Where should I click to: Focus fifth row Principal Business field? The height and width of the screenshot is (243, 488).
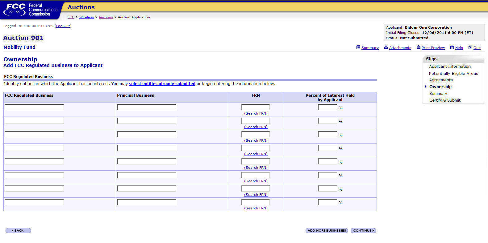coord(147,161)
